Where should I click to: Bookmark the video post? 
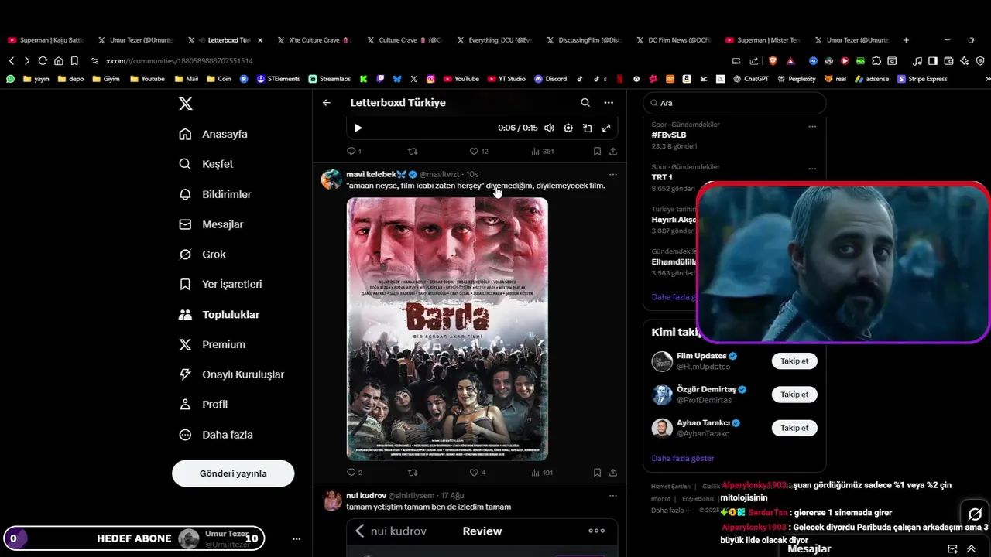point(597,151)
